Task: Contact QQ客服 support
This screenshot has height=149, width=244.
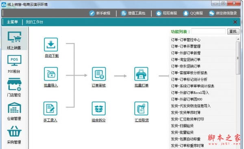Action: 193,13
